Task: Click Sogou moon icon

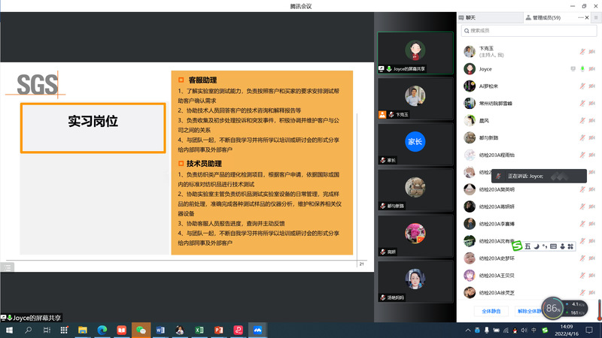Action: [537, 246]
